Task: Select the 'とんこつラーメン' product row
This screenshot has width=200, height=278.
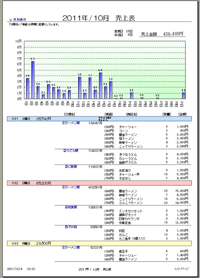Action: tap(146, 203)
